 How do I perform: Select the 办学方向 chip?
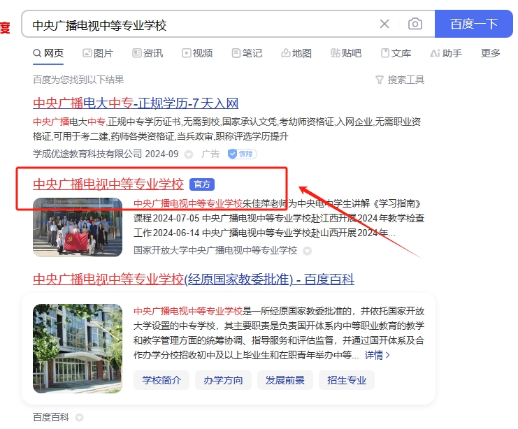(x=223, y=380)
